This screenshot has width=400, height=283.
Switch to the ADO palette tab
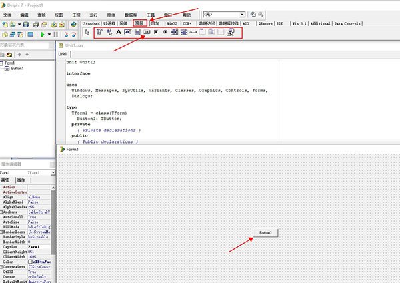coord(245,23)
